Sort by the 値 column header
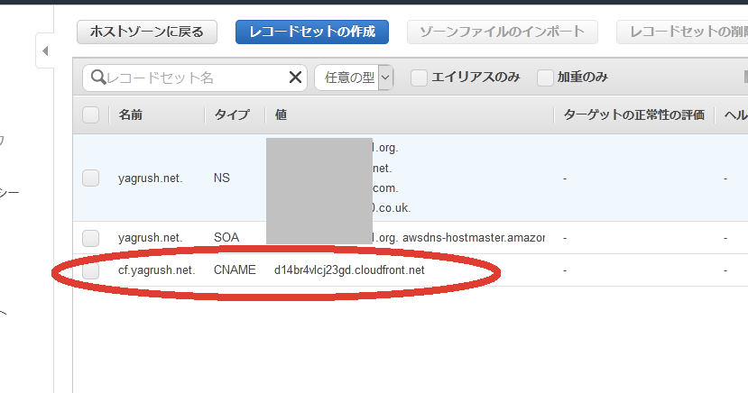748x393 pixels. [281, 114]
